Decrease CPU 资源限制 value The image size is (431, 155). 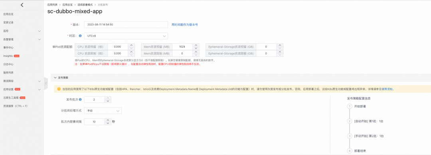[x=131, y=55]
